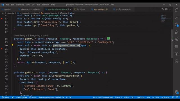Click the editor vertical scrollbar

[172, 43]
